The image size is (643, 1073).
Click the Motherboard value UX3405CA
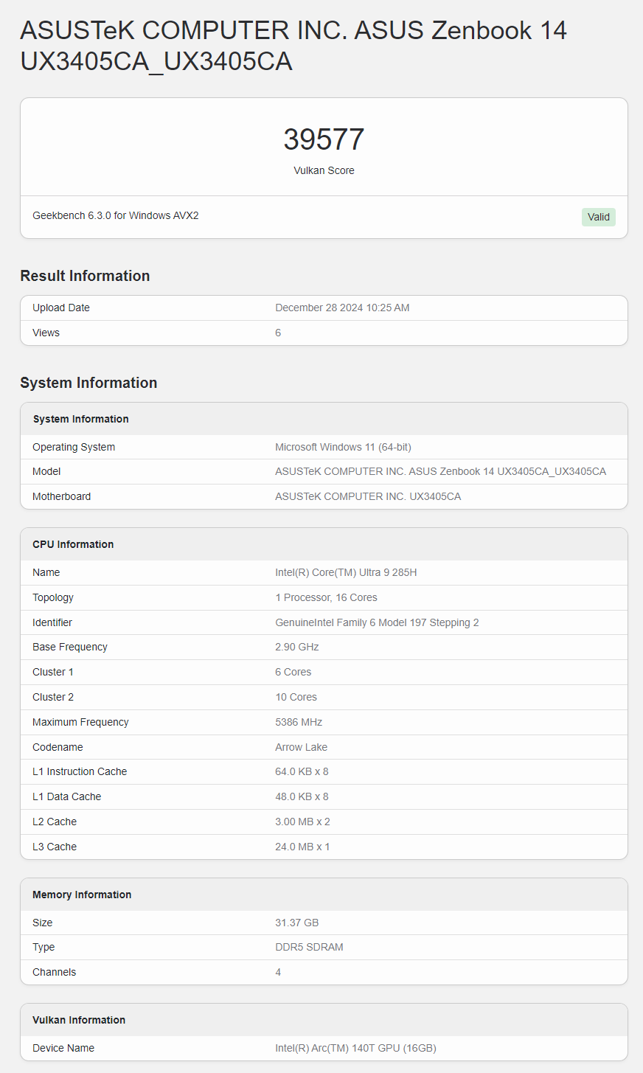(368, 496)
